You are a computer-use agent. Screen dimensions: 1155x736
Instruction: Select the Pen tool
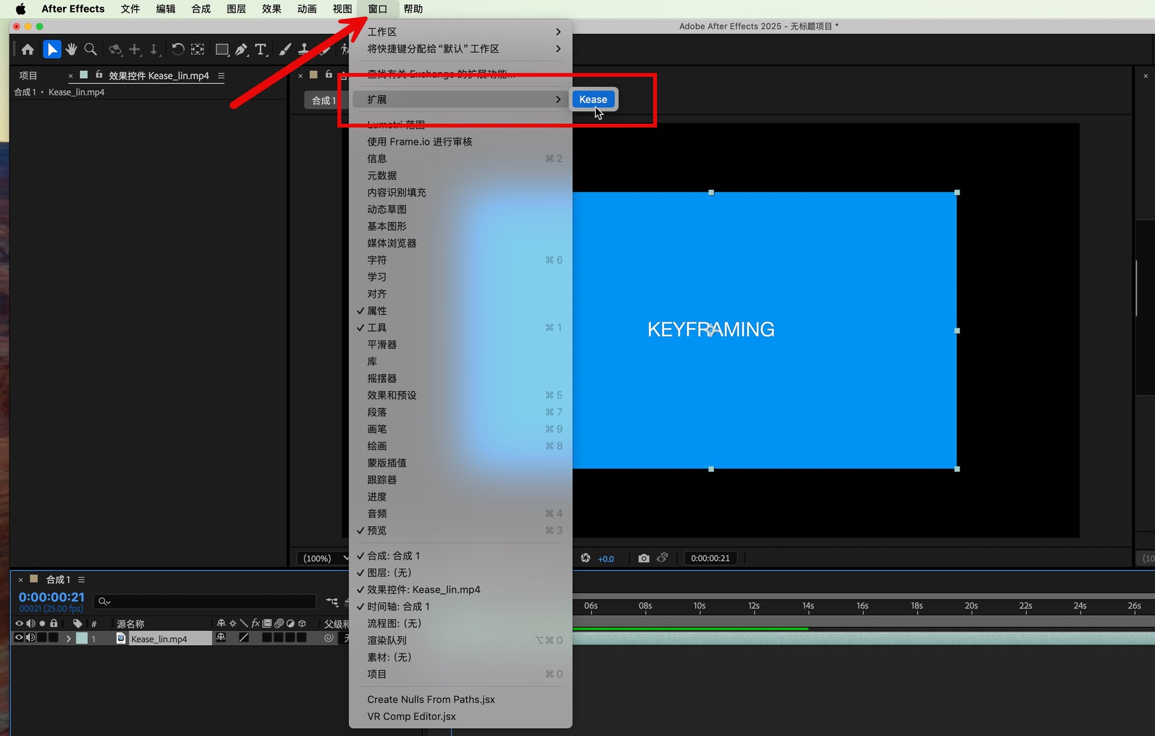click(241, 49)
